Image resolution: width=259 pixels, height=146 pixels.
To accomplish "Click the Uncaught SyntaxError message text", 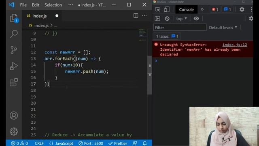I will (x=200, y=49).
